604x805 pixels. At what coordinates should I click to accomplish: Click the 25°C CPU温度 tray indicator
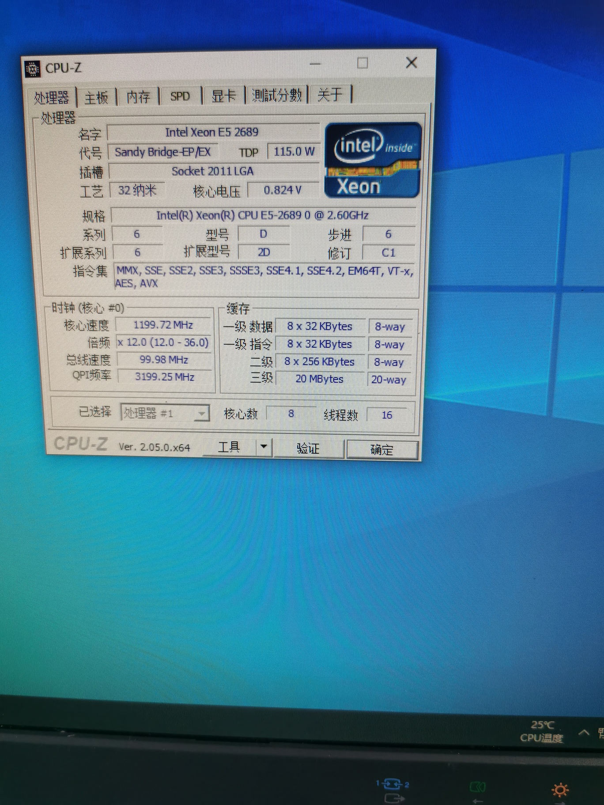tap(542, 731)
